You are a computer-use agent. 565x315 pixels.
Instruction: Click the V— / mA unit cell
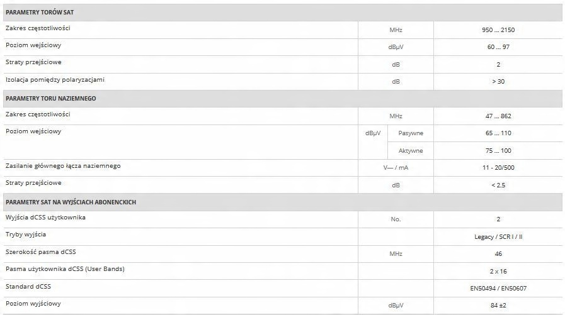396,168
